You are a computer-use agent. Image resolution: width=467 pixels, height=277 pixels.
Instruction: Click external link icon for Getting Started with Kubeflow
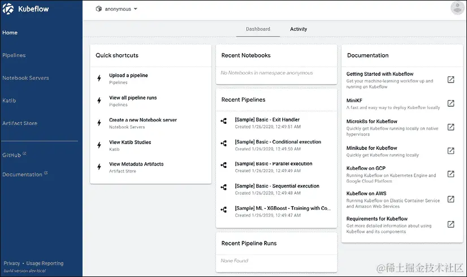(x=451, y=80)
